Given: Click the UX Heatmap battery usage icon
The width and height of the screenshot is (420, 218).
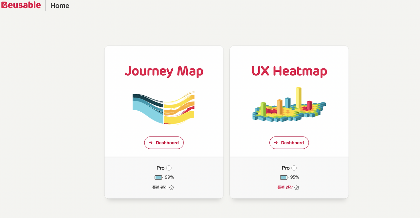Looking at the screenshot, I should pos(284,177).
